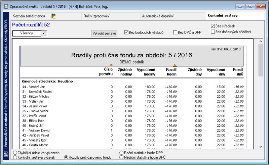Screen dimensions: 269x165
Task: Maximize the Zpracování brutto window
Action: pyautogui.click(x=250, y=6)
